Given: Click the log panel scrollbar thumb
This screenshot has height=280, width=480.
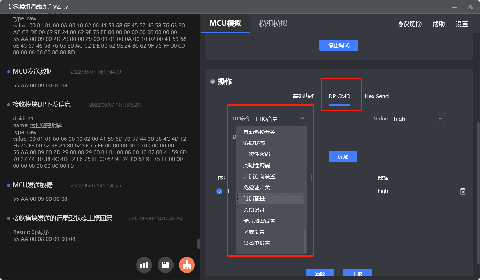Looking at the screenshot, I should pyautogui.click(x=199, y=244).
